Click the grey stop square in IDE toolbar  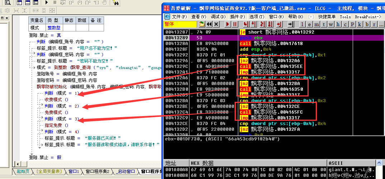[x=55, y=3]
